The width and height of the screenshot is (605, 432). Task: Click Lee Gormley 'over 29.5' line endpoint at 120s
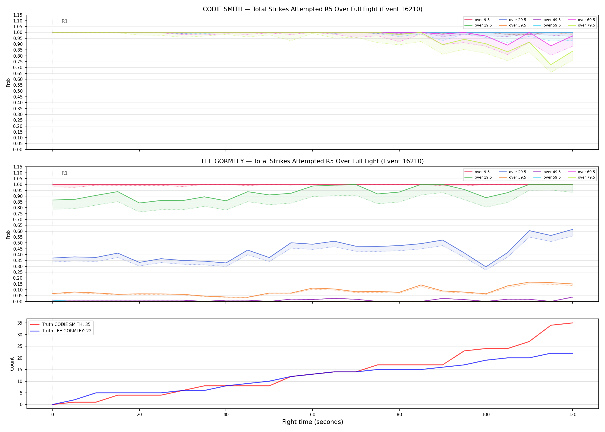(572, 230)
